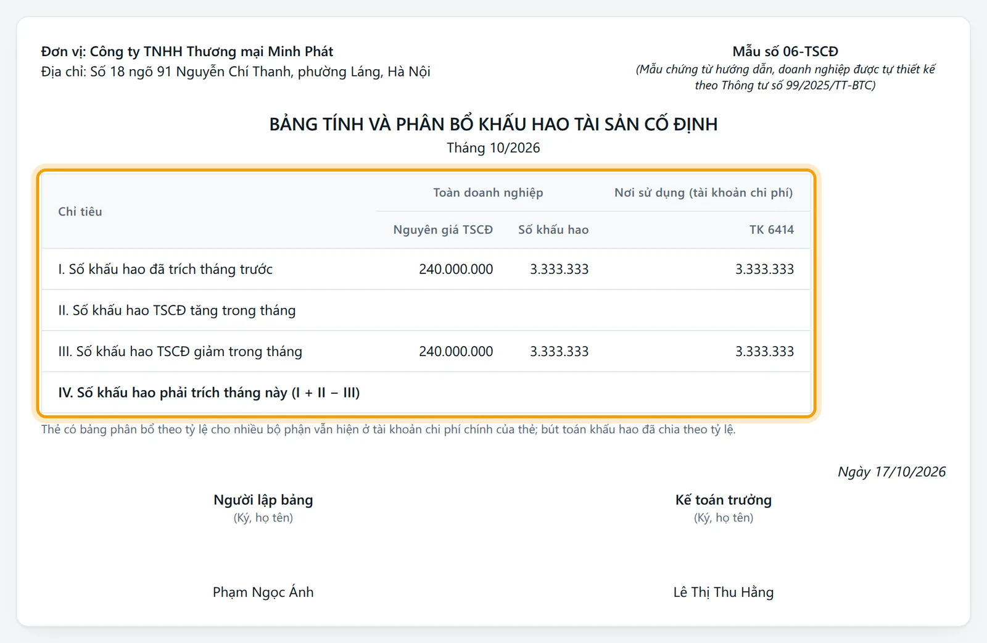
Task: Click the date 'Ngày 17/10/2026'
Action: point(891,472)
